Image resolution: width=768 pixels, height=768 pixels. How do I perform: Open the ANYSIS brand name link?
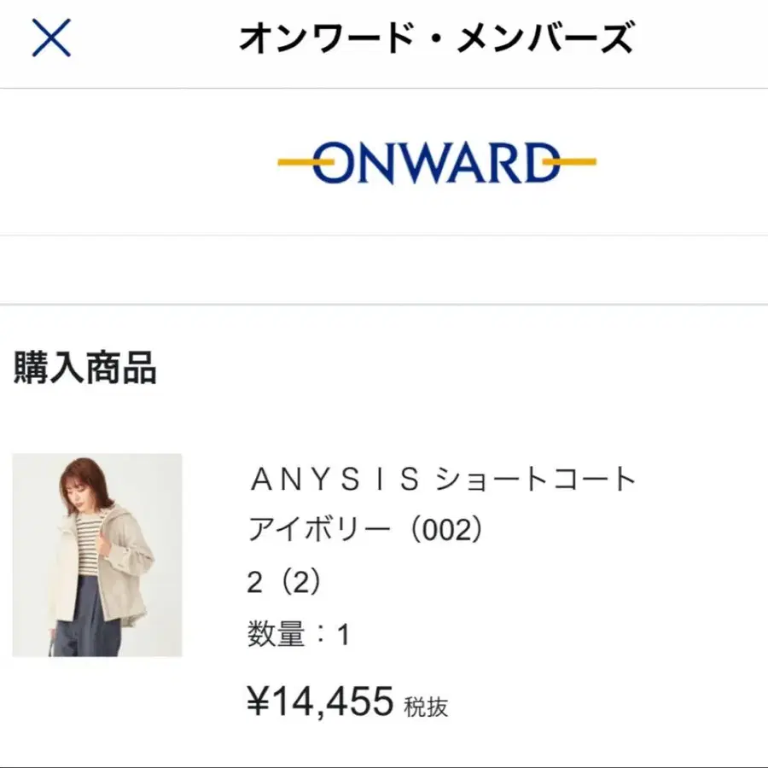pos(334,481)
